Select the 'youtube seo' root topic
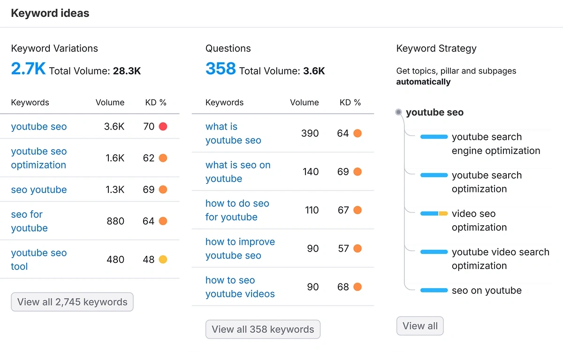 pyautogui.click(x=434, y=112)
